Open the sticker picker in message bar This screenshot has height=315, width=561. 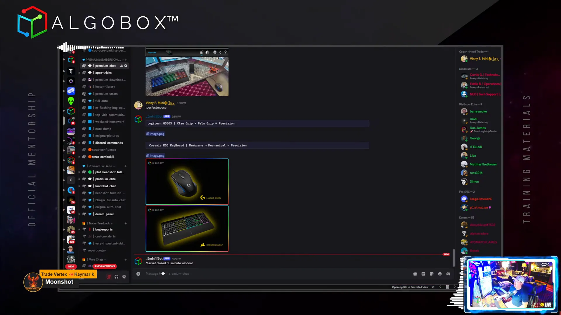(x=432, y=274)
